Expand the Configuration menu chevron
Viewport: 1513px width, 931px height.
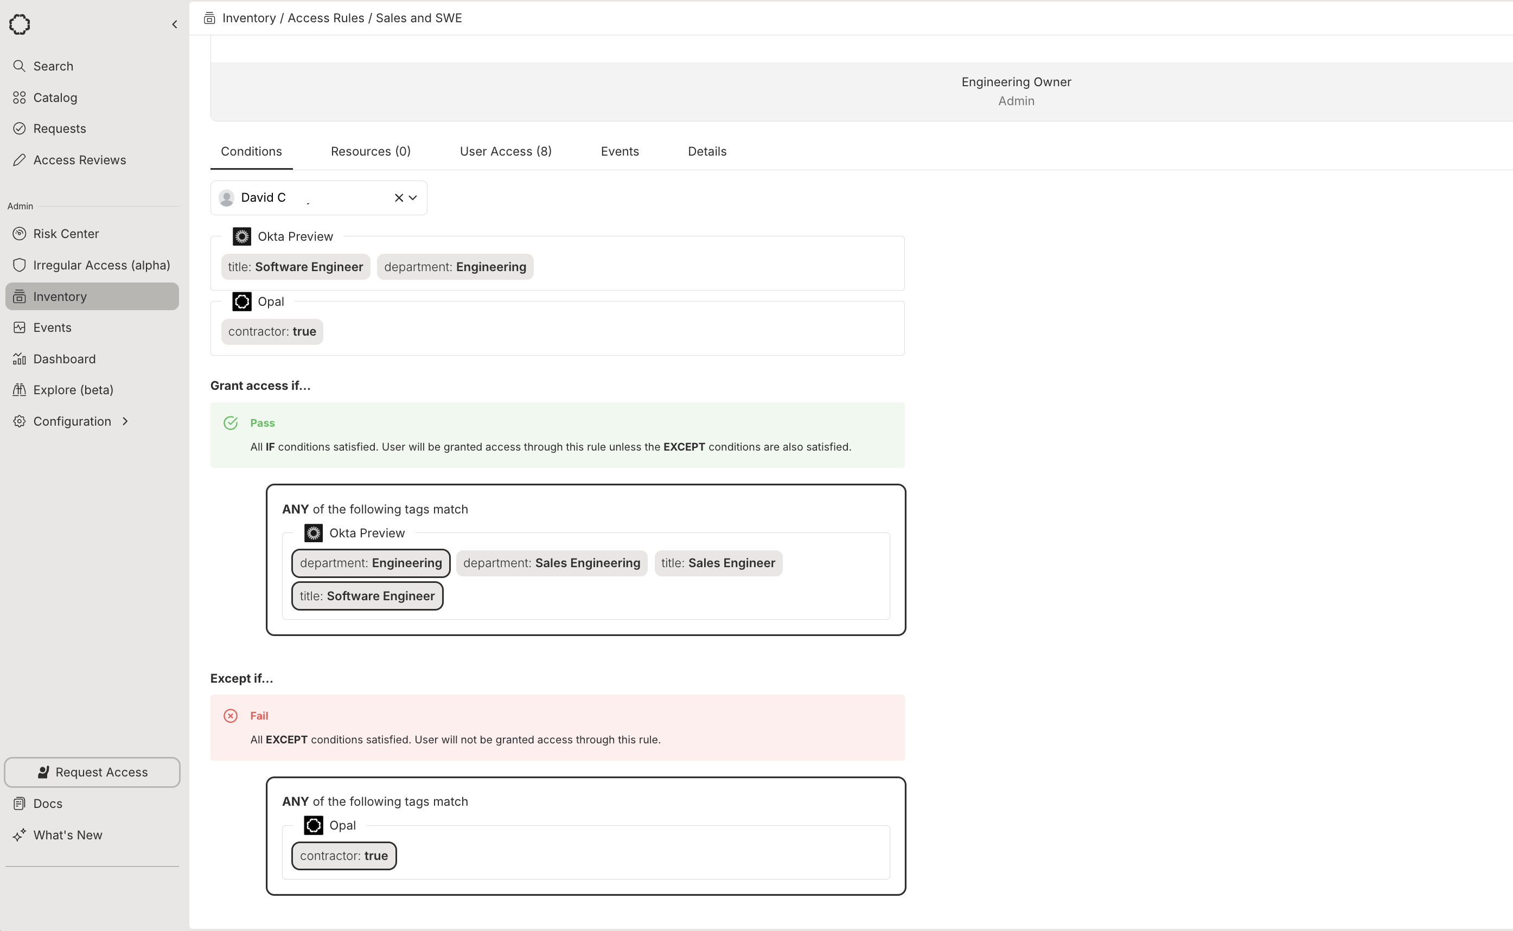(x=125, y=421)
